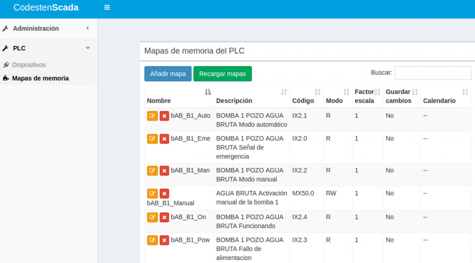Edit the bAB_B1_Auto memory map
The width and height of the screenshot is (475, 263).
click(x=152, y=116)
